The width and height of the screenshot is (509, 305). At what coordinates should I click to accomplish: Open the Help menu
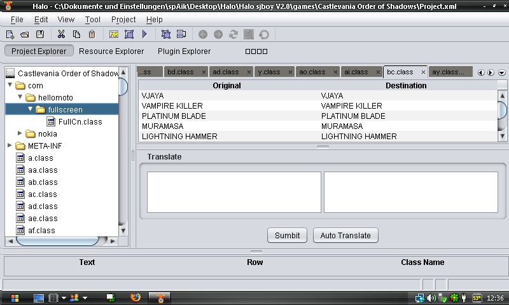click(154, 20)
